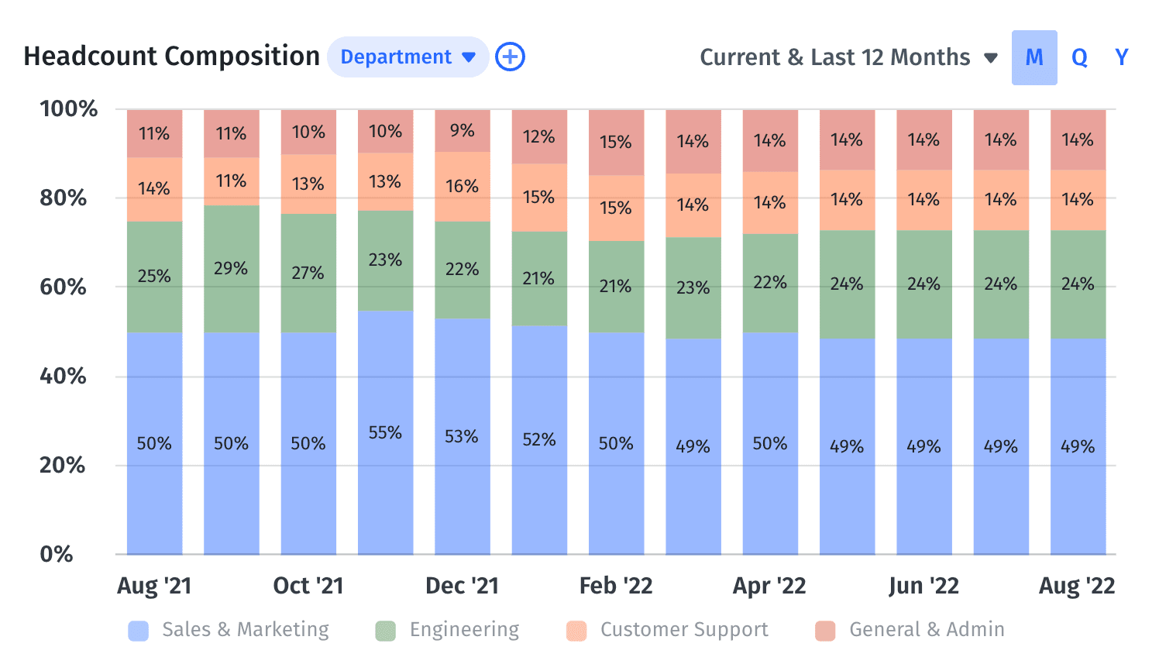Click the plus circle add-breakdown icon
The width and height of the screenshot is (1159, 671).
(510, 57)
